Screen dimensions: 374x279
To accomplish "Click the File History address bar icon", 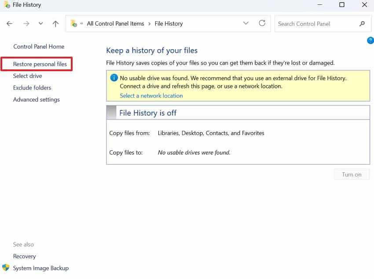I will (x=74, y=23).
